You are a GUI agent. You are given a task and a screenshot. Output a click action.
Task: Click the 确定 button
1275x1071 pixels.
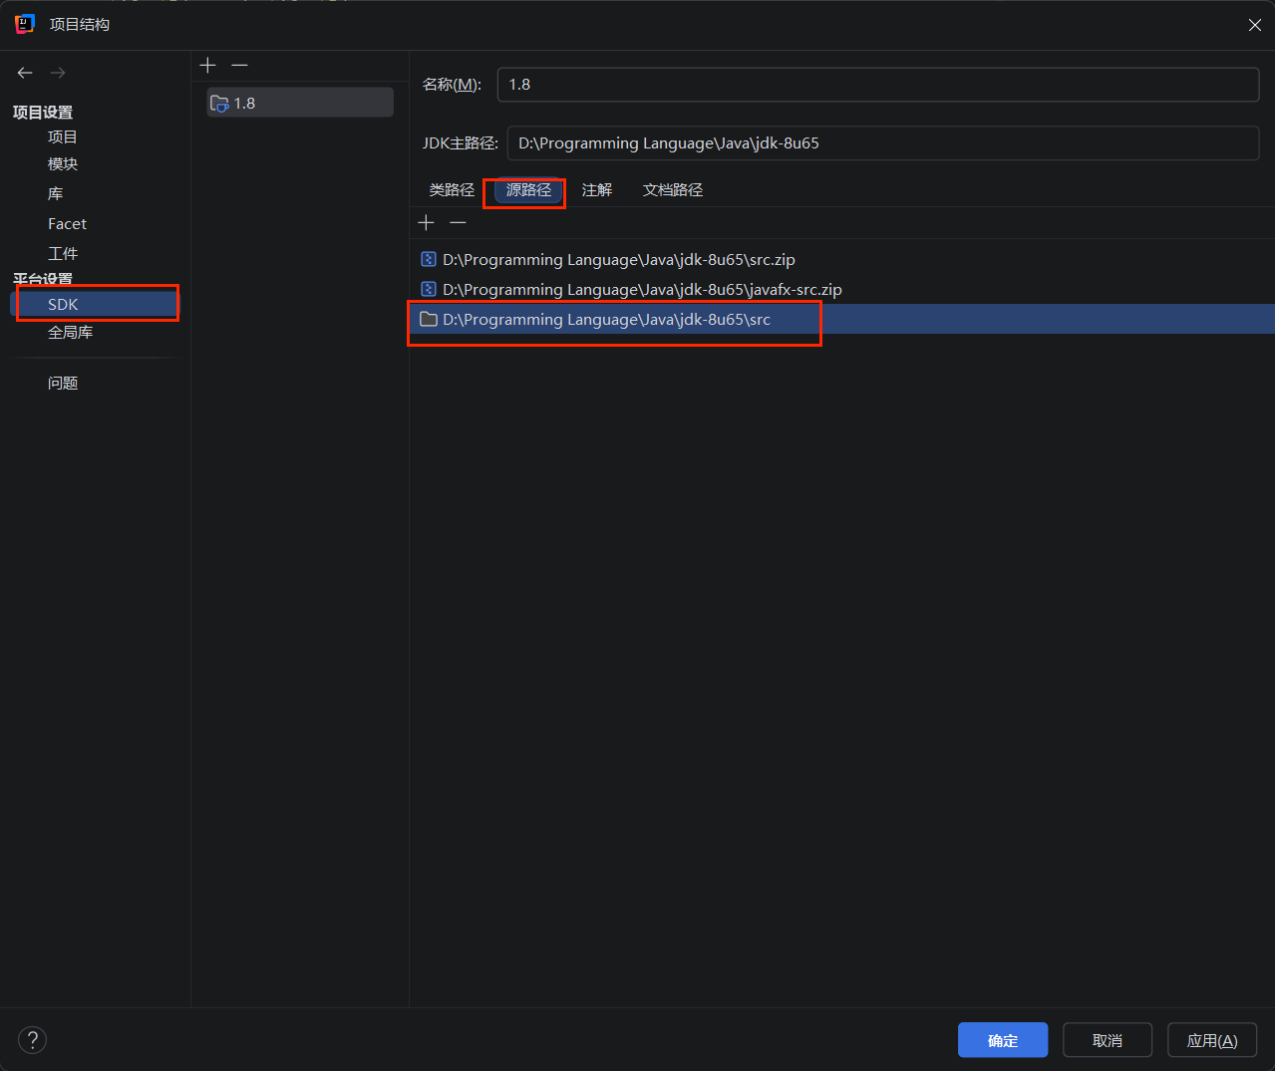(x=1003, y=1040)
